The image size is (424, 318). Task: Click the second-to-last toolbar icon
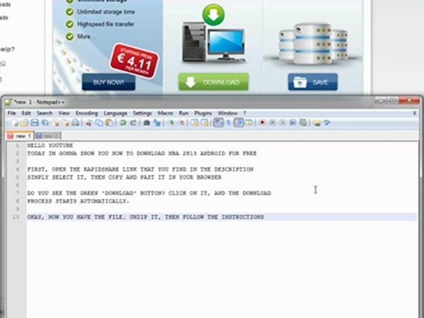(317, 123)
